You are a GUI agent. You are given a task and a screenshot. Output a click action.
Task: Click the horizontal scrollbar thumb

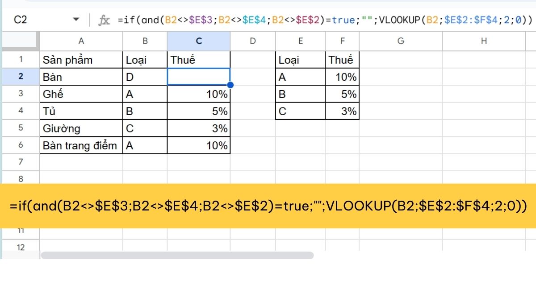[177, 256]
